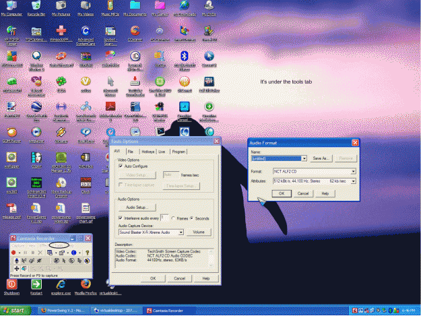The width and height of the screenshot is (421, 316).
Task: Click the Delete X icon in Camtasia toolbar
Action: [40, 253]
